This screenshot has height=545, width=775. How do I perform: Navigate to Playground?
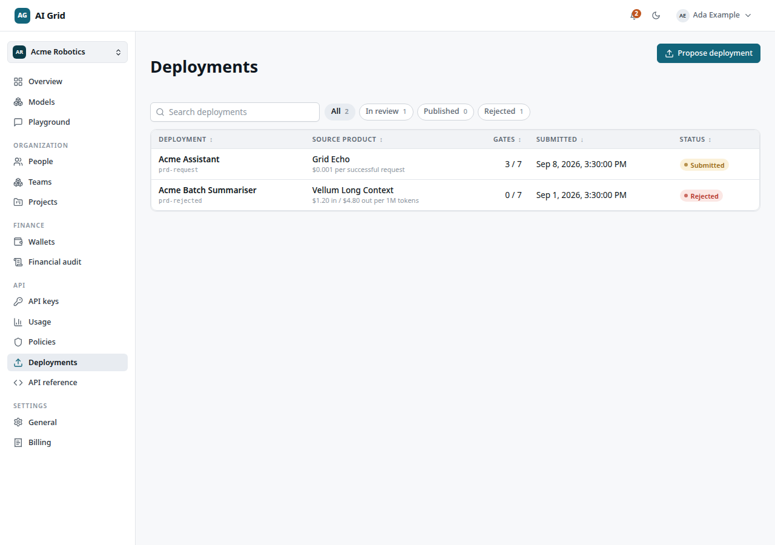pyautogui.click(x=68, y=122)
